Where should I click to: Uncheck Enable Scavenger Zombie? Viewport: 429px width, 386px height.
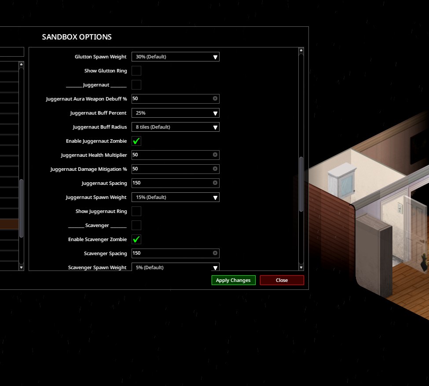[x=136, y=239]
